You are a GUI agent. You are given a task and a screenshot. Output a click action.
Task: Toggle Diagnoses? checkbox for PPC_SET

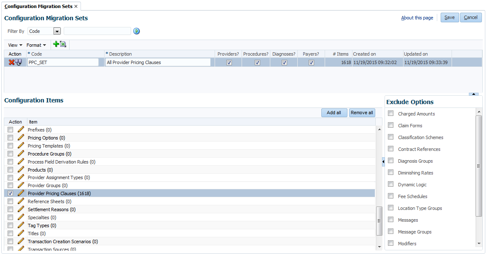[284, 62]
